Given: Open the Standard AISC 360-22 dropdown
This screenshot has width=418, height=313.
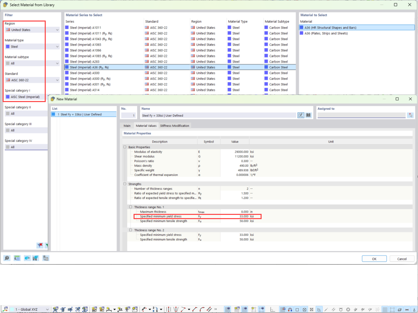Looking at the screenshot, I should (x=32, y=80).
